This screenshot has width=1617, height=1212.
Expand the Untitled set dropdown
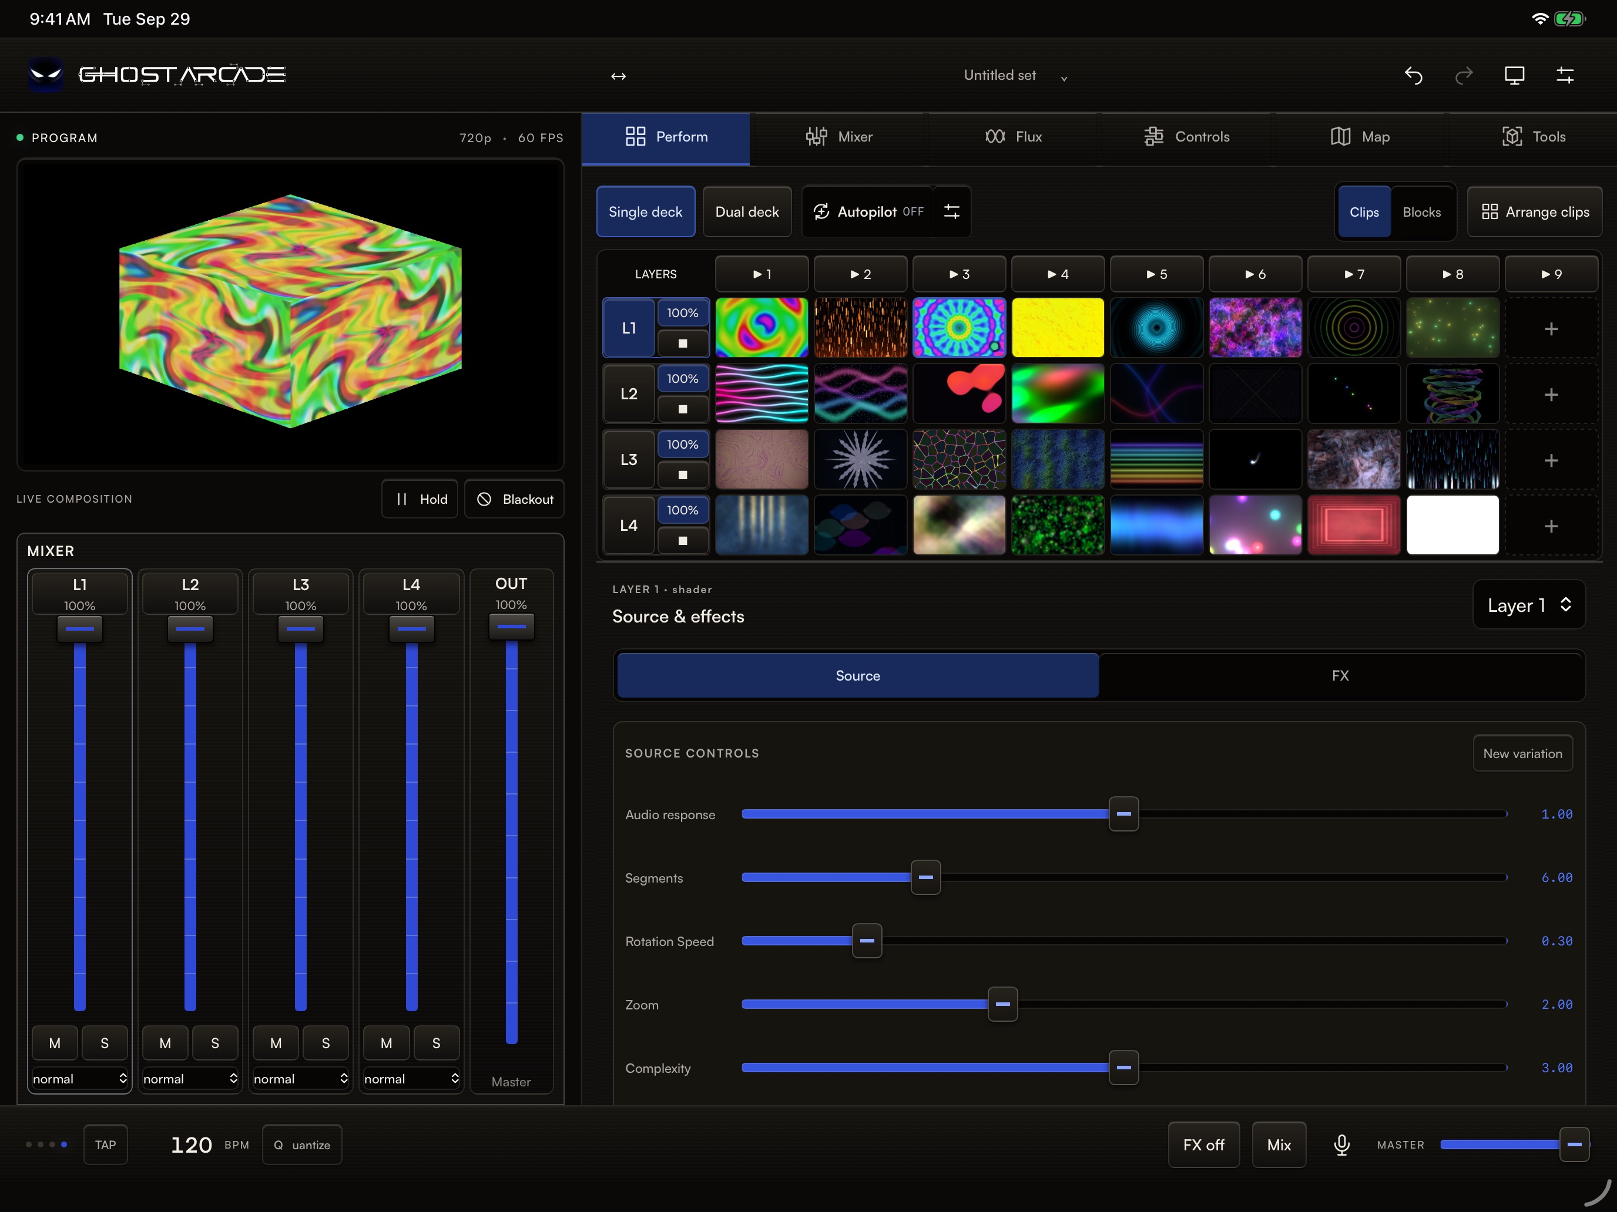tap(1016, 75)
